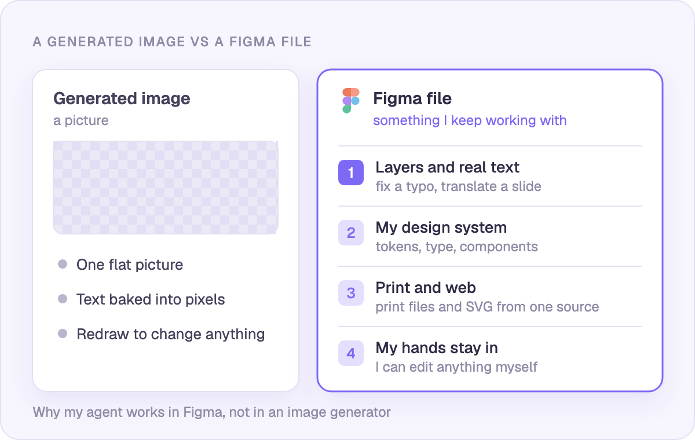
Task: Click 'Layers and real text' title
Action: 448,167
